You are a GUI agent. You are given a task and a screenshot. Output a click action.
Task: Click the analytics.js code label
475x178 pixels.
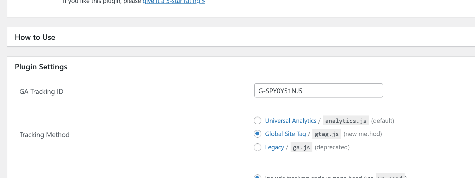coord(345,120)
